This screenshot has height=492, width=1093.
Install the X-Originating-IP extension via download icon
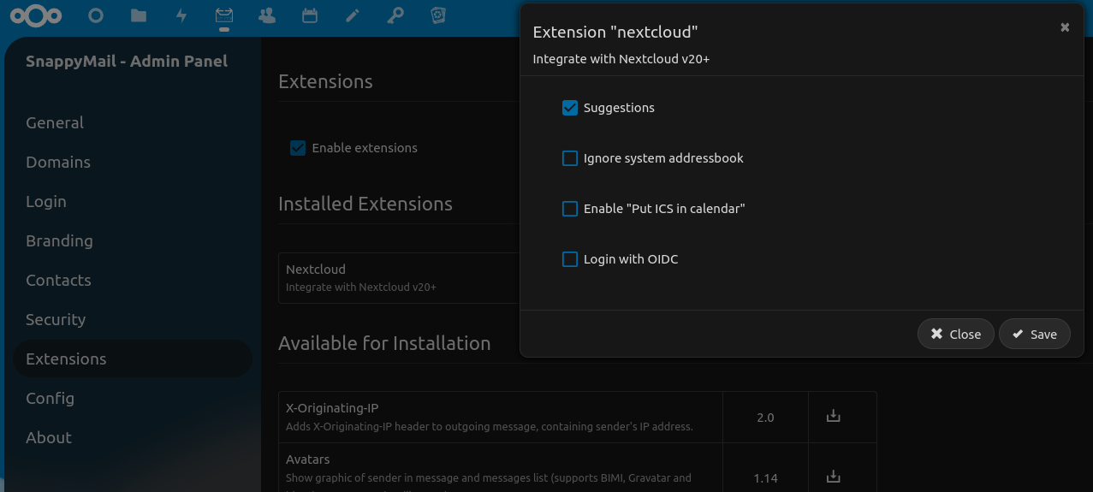(x=834, y=417)
